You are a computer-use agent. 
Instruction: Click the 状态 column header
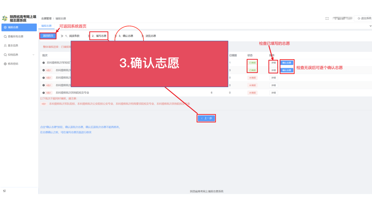click(250, 55)
